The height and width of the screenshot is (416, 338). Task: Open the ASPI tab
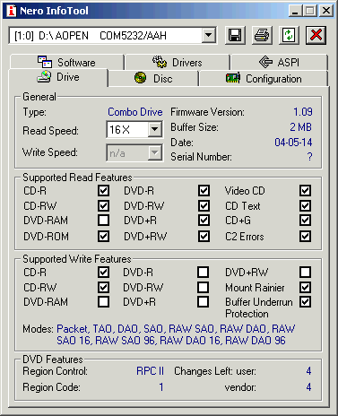(x=279, y=62)
